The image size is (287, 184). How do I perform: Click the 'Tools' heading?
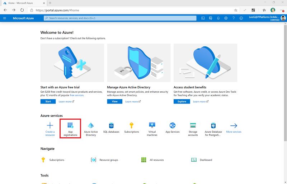coord(44,175)
